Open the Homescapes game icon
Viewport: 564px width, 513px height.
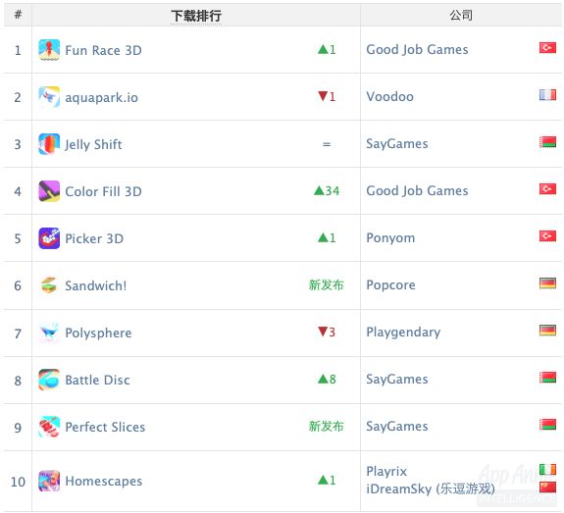coord(49,482)
